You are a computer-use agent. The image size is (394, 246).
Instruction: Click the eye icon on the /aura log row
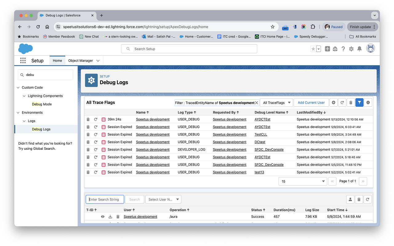pyautogui.click(x=103, y=216)
